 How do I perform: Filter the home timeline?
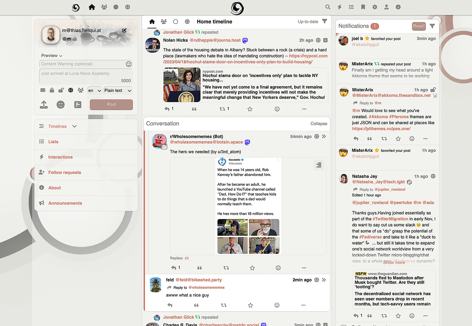point(324,21)
